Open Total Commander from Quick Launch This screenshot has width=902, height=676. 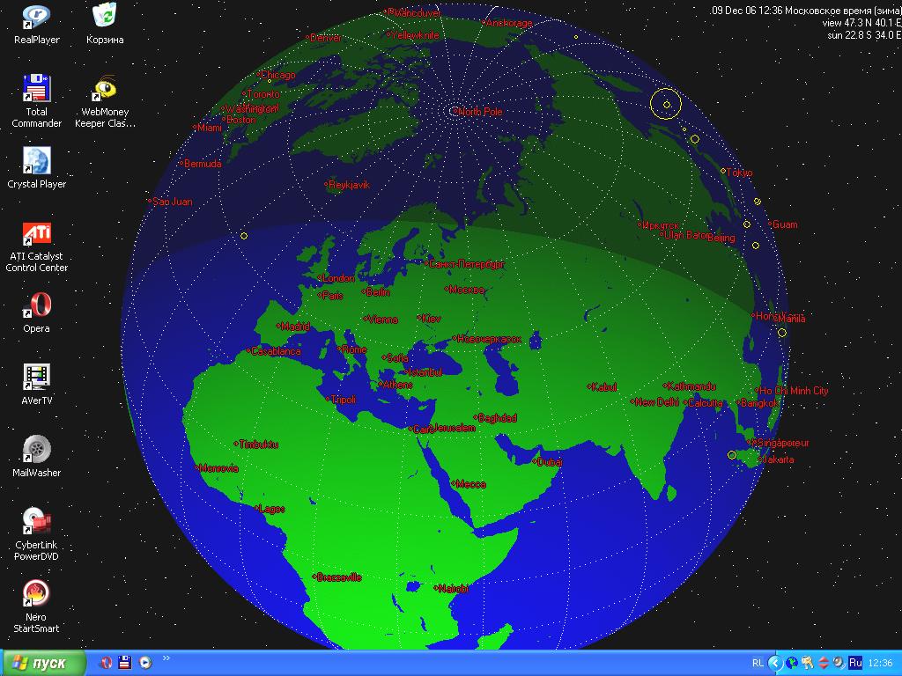click(126, 663)
